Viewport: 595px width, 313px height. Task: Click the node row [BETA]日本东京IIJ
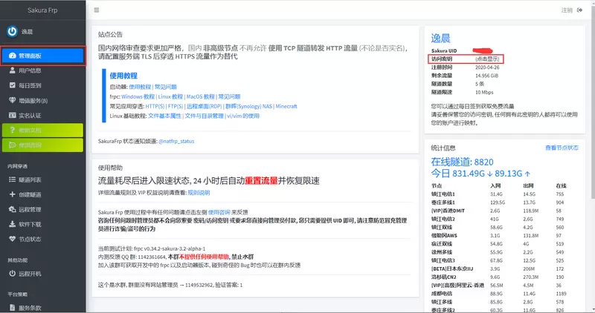click(505, 268)
